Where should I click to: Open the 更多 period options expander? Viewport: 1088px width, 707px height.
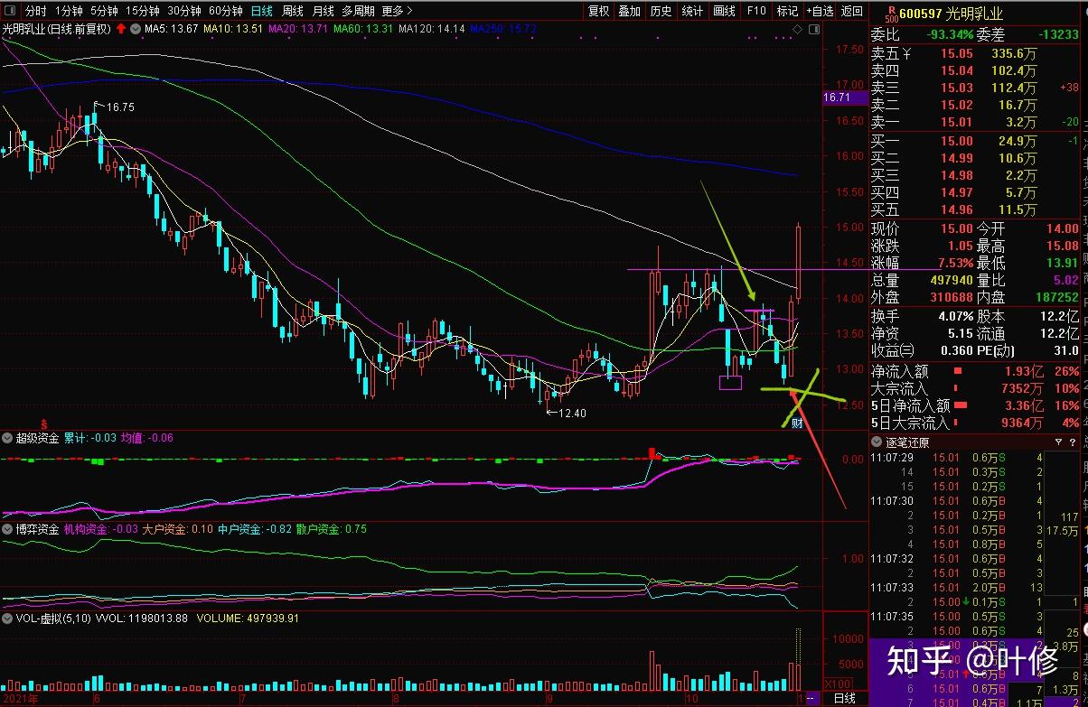(398, 12)
